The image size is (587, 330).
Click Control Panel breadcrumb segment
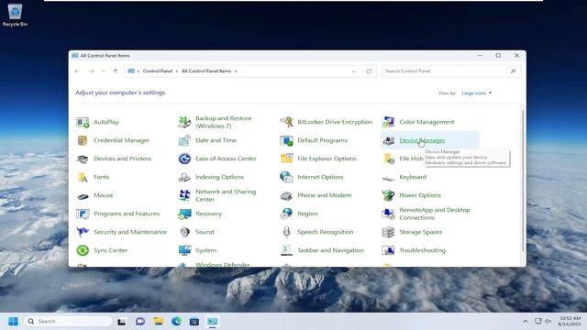click(x=158, y=71)
